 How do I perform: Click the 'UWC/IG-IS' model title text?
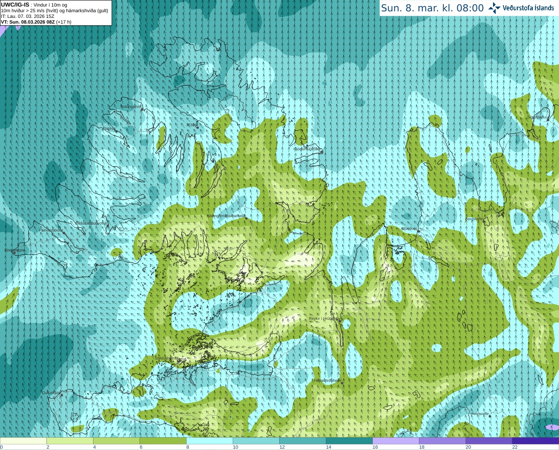15,5
